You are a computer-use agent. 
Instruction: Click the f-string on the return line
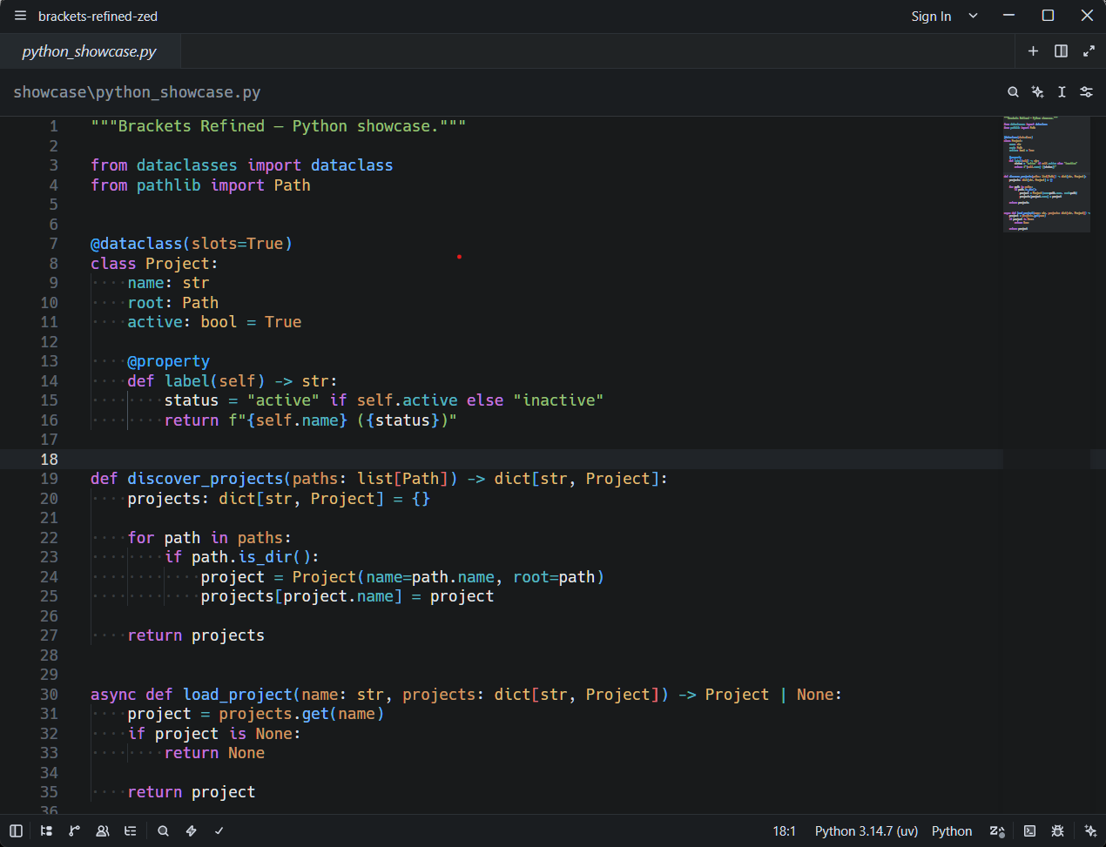click(342, 420)
